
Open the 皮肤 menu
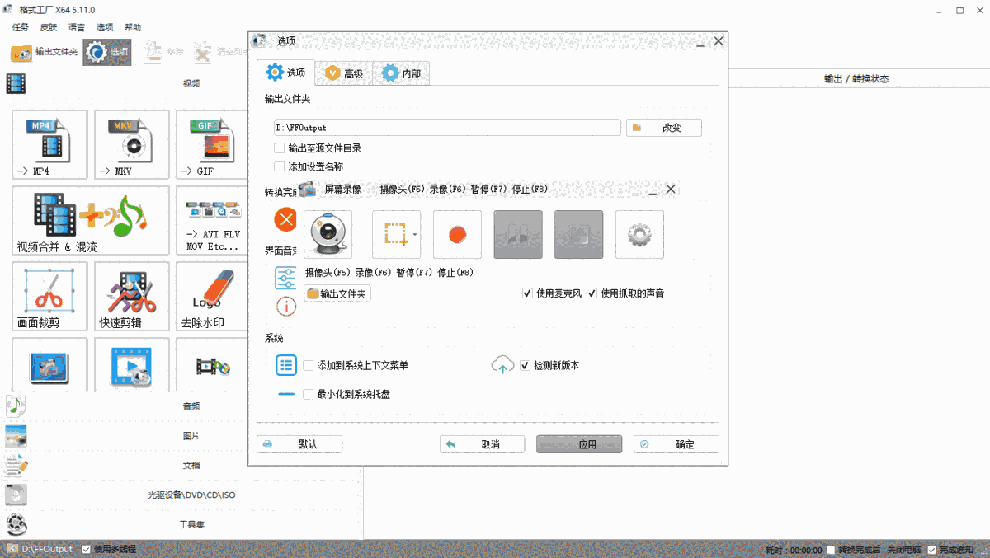point(49,27)
